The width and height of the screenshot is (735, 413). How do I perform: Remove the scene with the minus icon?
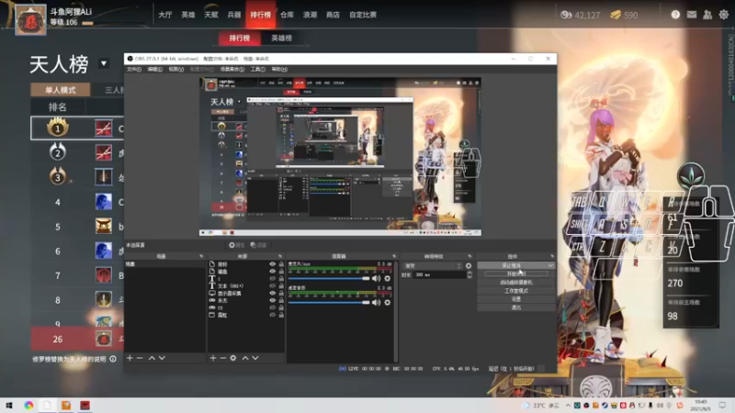pyautogui.click(x=140, y=358)
